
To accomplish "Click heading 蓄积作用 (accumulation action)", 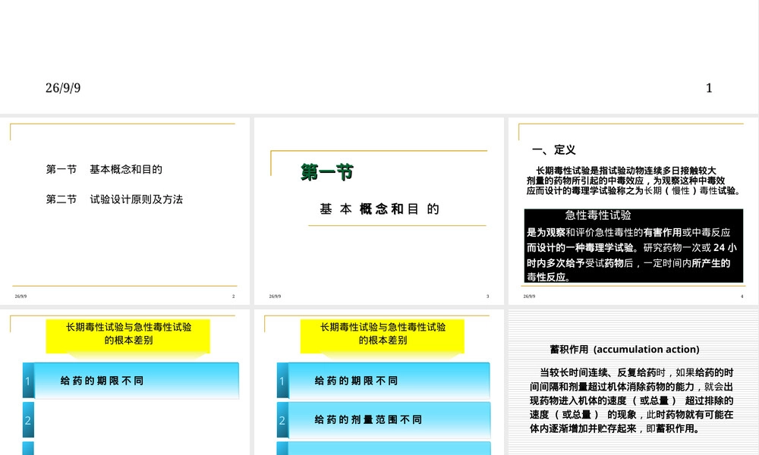I will pos(625,349).
